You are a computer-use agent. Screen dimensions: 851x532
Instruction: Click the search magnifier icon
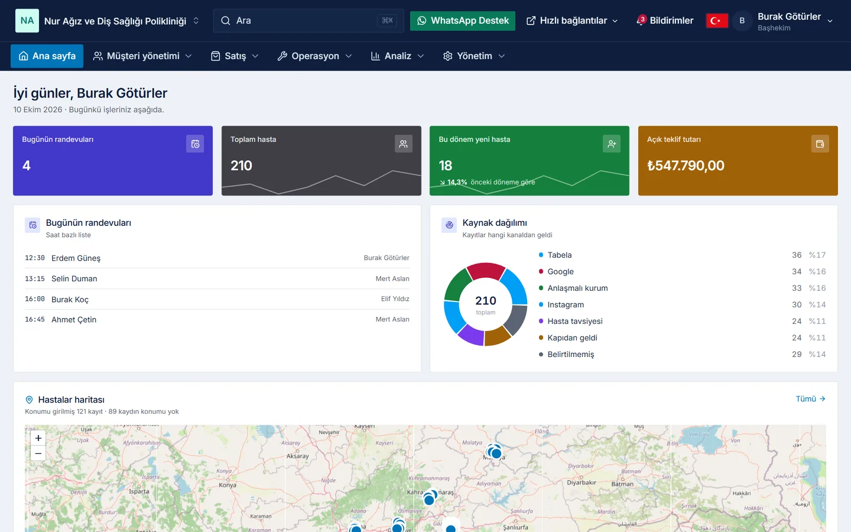point(226,21)
